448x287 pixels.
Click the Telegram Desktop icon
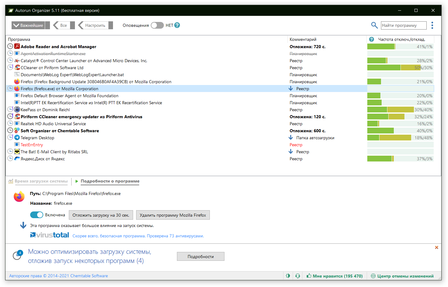coord(17,137)
